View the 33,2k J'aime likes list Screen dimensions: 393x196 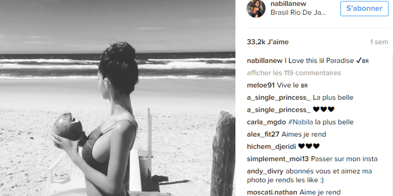tap(268, 42)
